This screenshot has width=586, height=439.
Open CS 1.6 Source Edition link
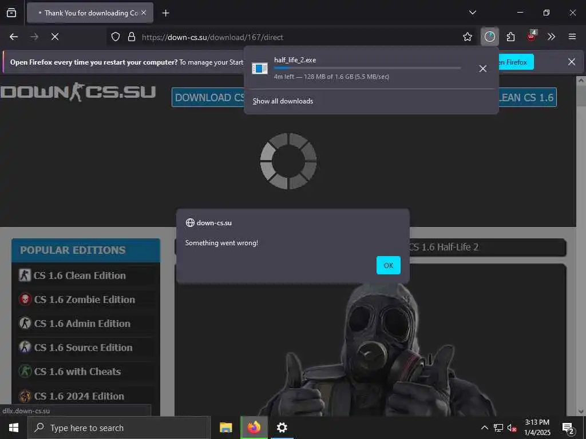pos(84,348)
